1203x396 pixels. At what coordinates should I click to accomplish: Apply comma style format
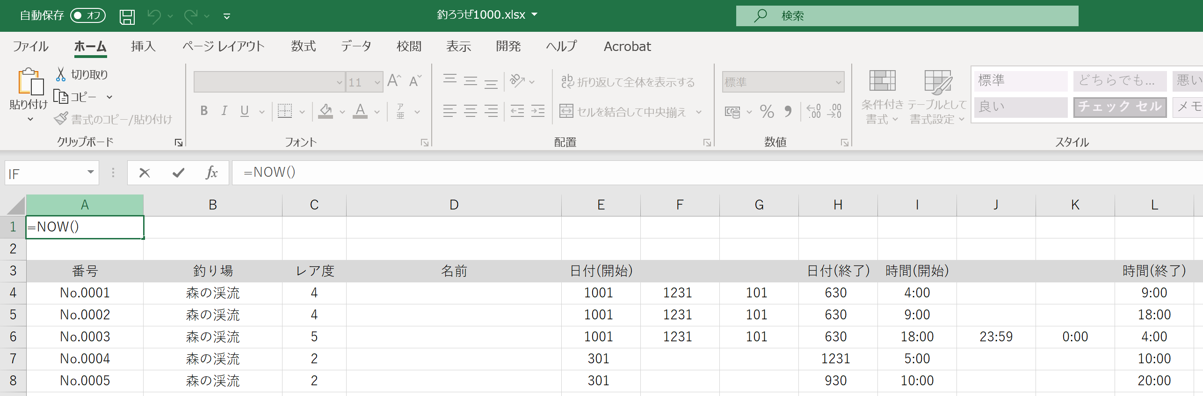(x=789, y=111)
